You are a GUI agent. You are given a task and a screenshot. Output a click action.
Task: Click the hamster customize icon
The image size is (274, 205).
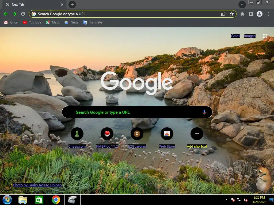[x=263, y=178]
